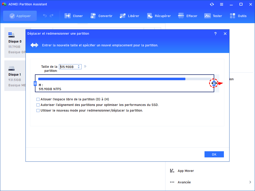The image size is (255, 191).
Task: Select Disque 0 in disk list
Action: [x=15, y=43]
